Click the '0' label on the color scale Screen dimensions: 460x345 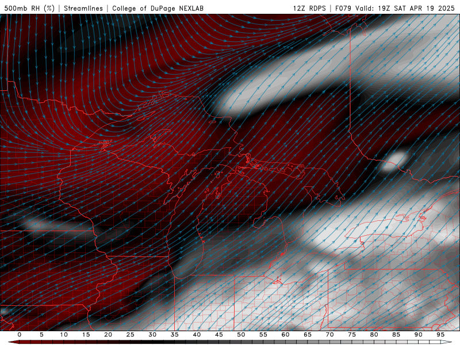pos(20,335)
